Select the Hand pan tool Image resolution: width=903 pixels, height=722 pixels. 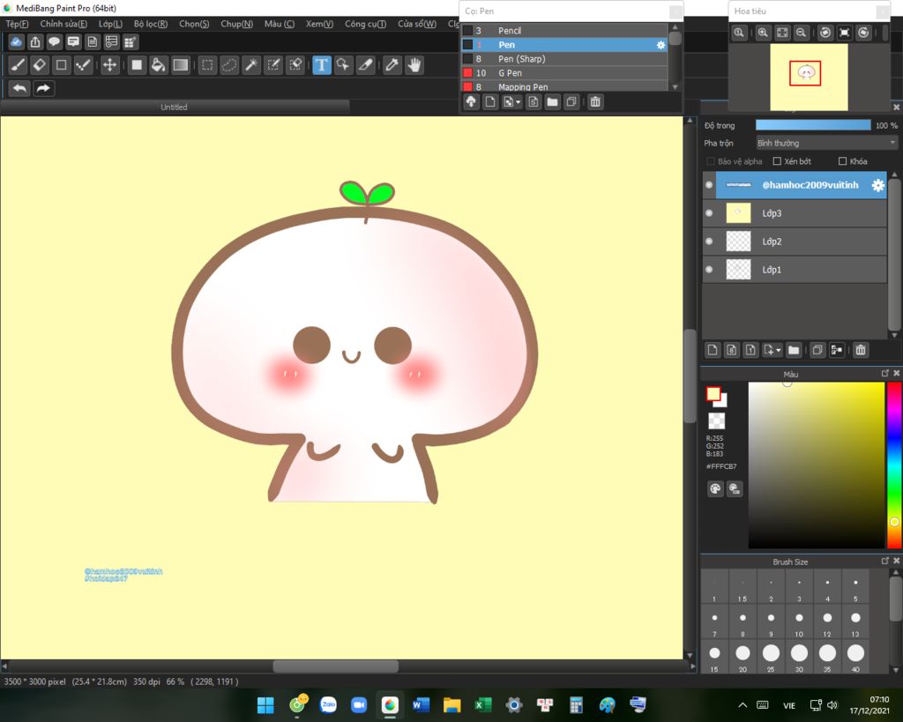pos(414,65)
